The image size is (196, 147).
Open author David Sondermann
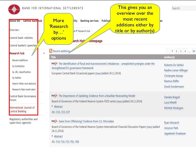click(x=174, y=87)
